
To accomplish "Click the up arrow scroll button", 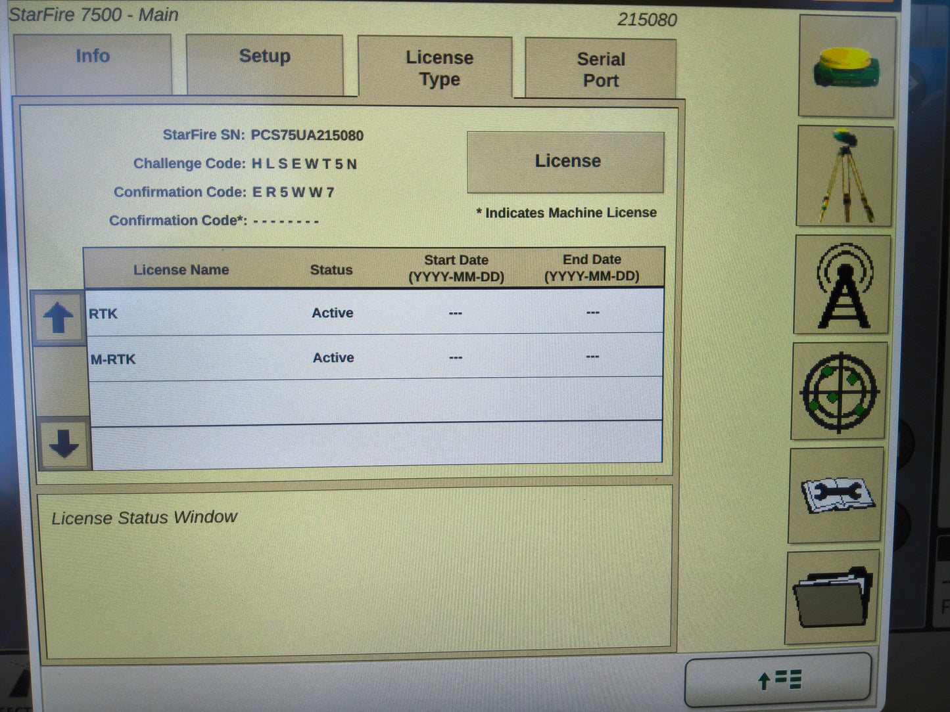I will [59, 318].
